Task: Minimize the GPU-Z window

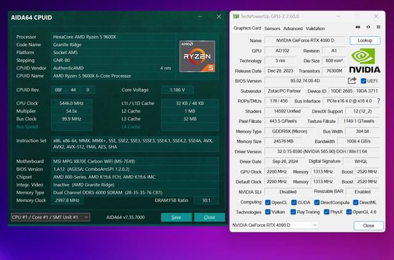Action: [338, 17]
